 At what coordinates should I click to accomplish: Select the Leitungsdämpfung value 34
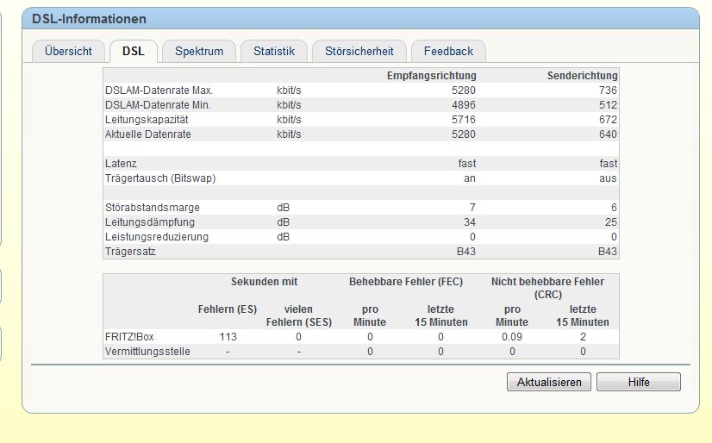coord(470,222)
